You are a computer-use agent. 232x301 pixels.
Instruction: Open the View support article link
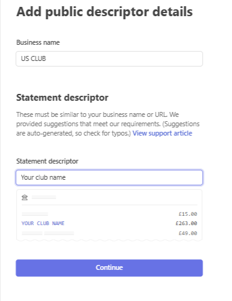click(x=163, y=133)
